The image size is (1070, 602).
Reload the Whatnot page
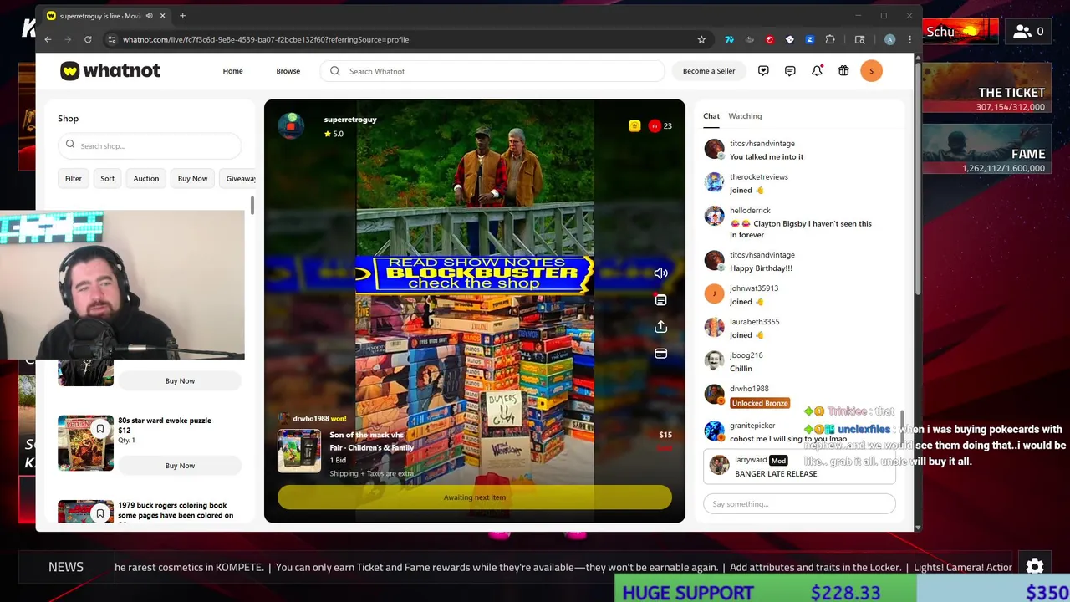(x=88, y=39)
